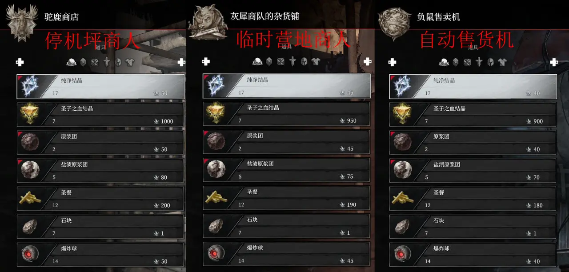The width and height of the screenshot is (569, 272).
Task: Select 石块 item in 负鼠售卖机 list
Action: pos(473,227)
